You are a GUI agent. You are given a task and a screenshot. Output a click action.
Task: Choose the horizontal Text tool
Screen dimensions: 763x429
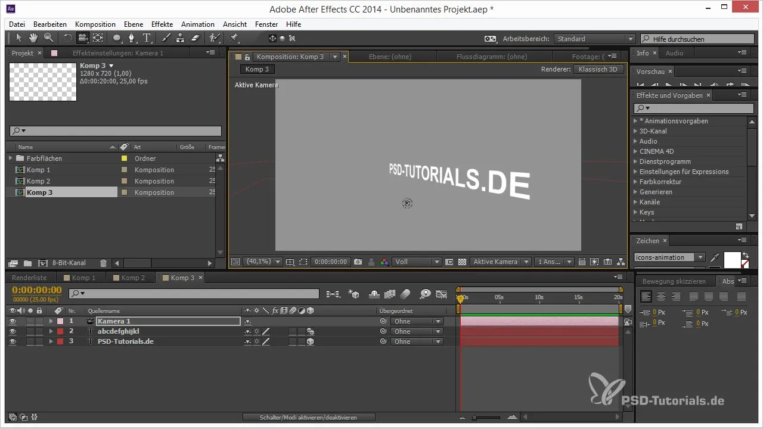[147, 38]
